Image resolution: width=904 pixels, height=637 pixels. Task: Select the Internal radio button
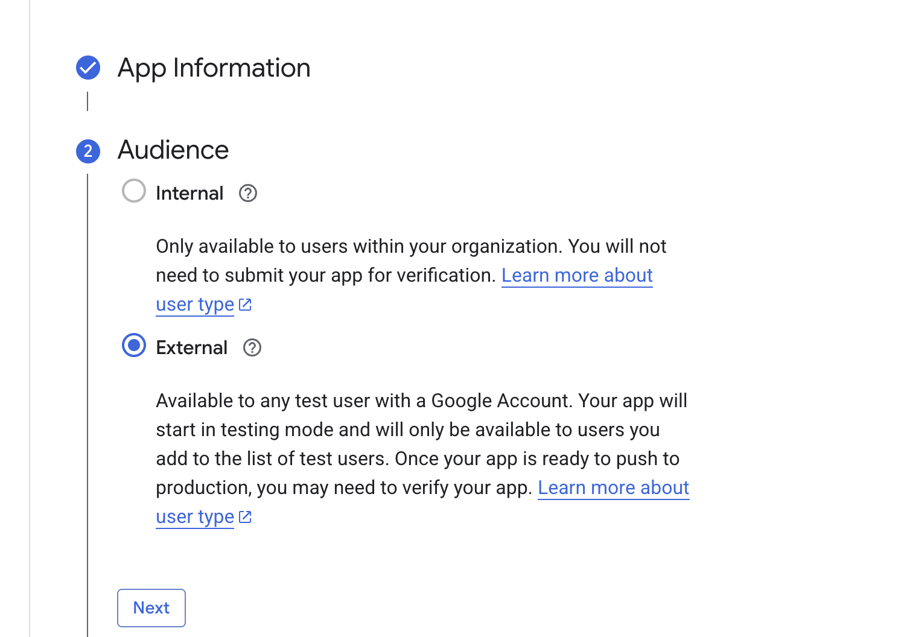pyautogui.click(x=134, y=191)
